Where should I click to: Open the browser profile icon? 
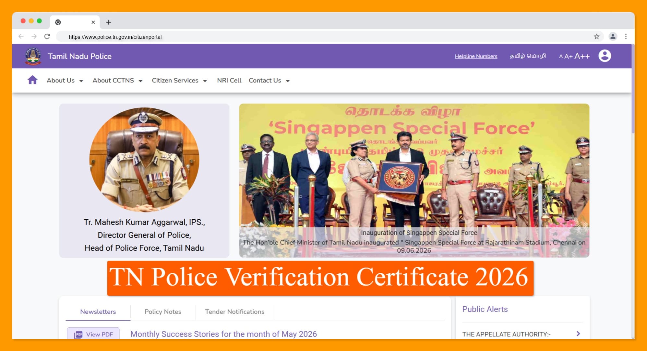613,37
